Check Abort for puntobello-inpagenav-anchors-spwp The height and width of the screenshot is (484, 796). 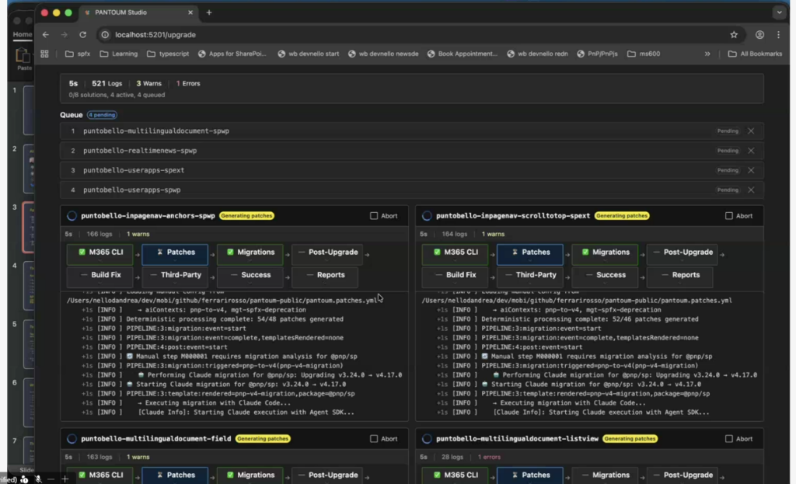point(374,216)
